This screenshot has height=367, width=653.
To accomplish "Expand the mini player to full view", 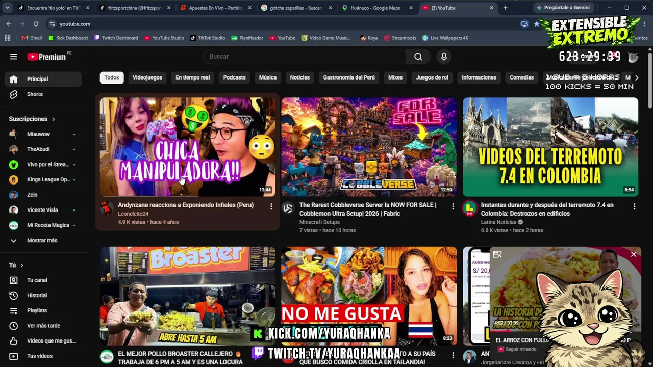I will tap(497, 254).
